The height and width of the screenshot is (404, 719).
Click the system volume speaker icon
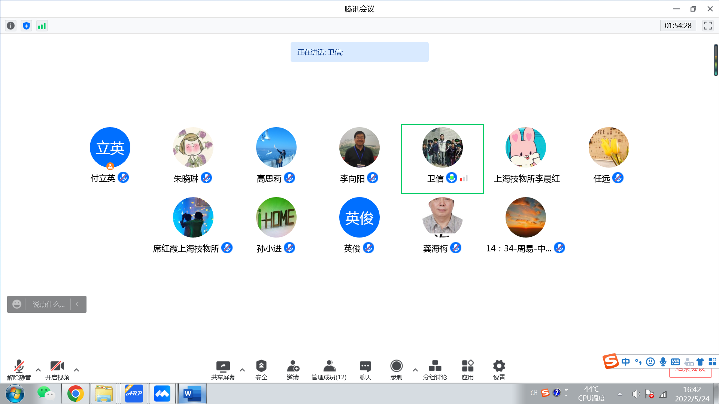click(636, 394)
